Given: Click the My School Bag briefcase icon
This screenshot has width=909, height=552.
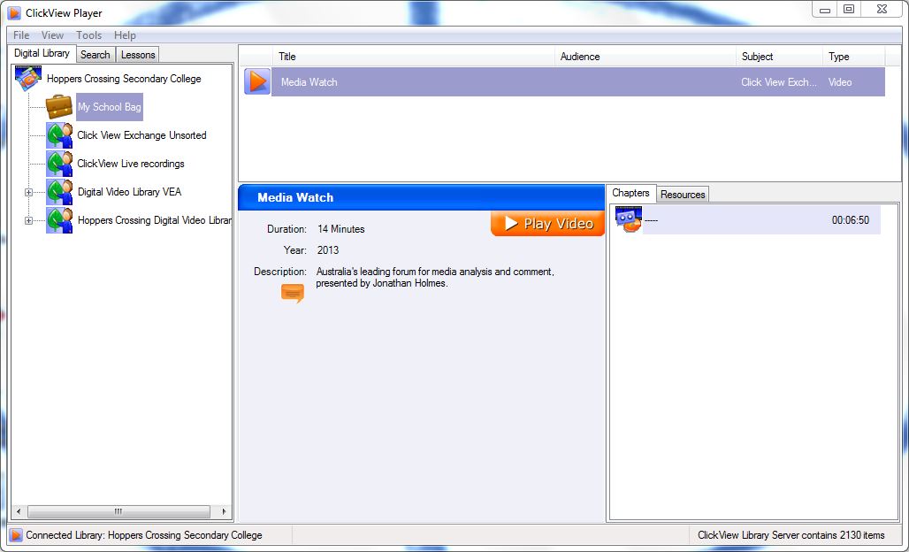Looking at the screenshot, I should (x=59, y=107).
